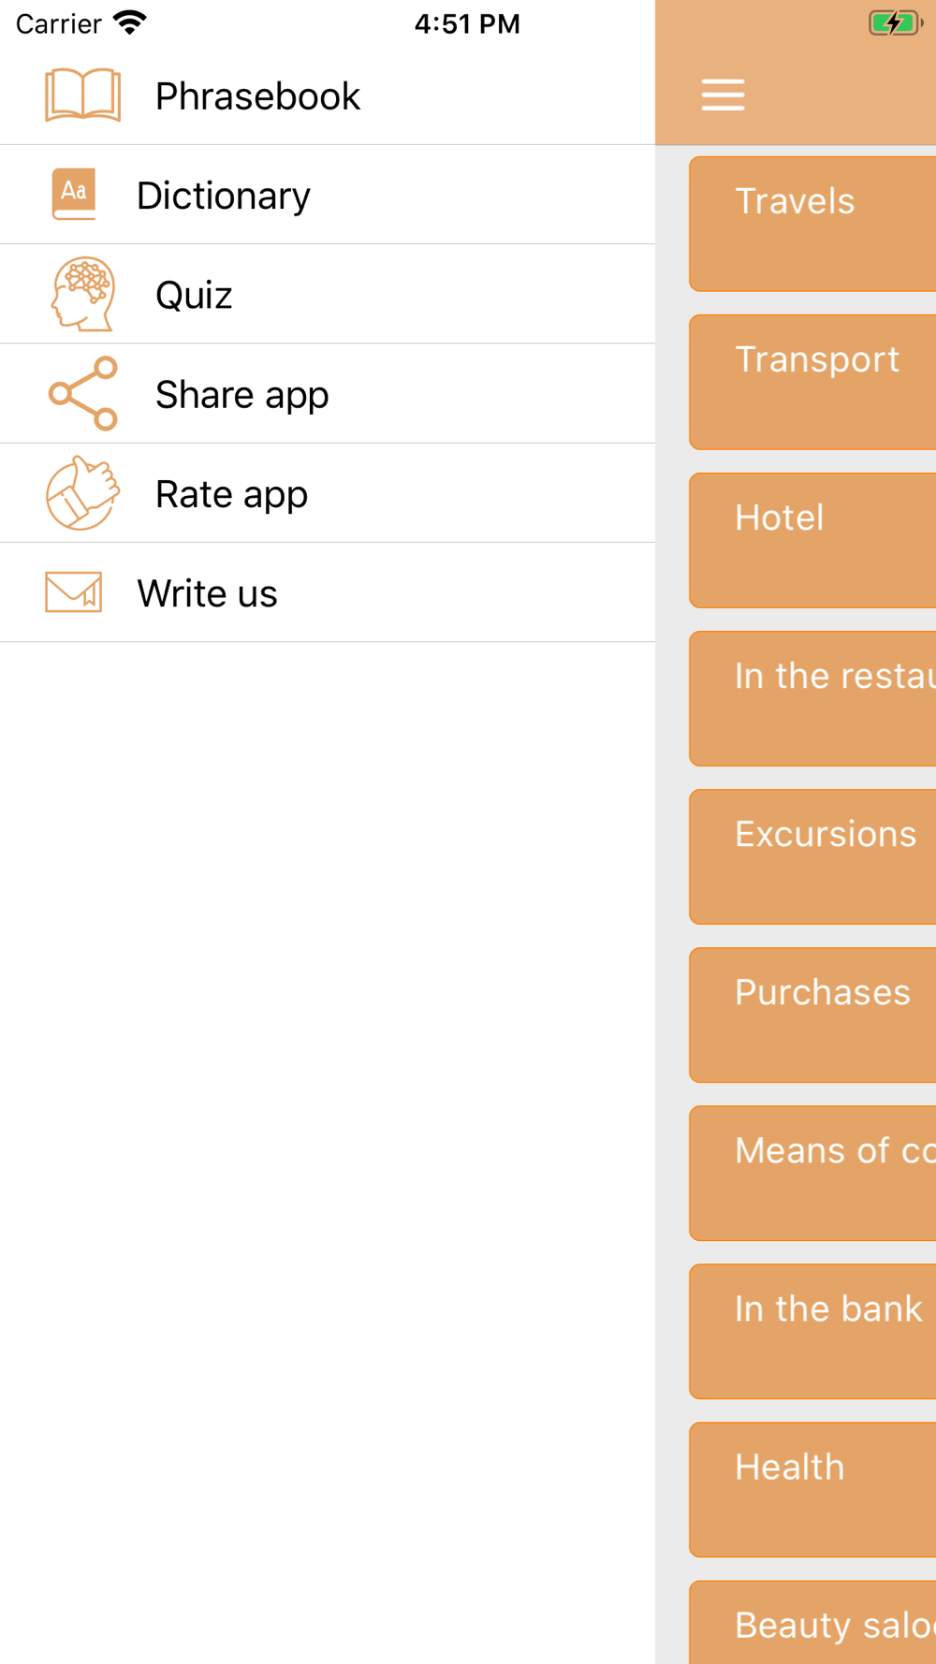The image size is (936, 1664).
Task: Open the Travels category card
Action: click(812, 224)
